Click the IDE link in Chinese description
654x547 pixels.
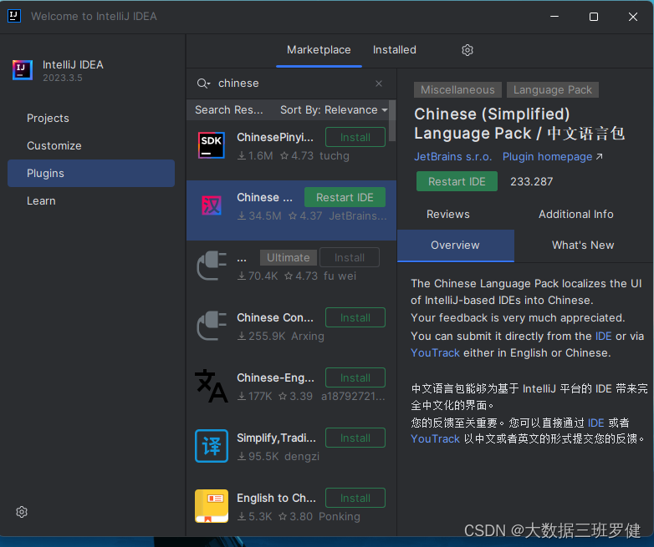tap(595, 423)
